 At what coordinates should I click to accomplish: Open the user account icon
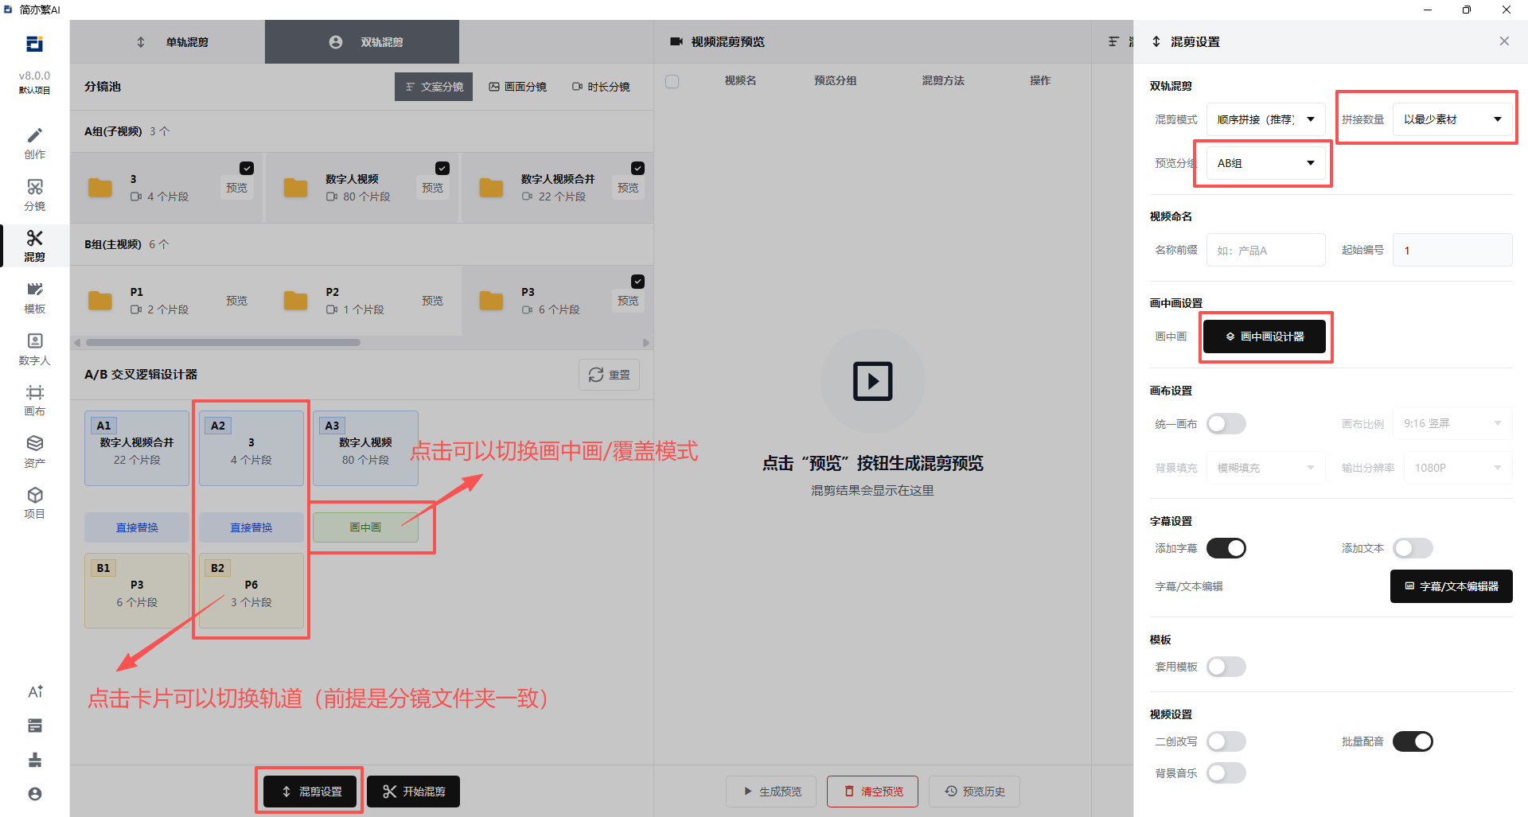(35, 794)
